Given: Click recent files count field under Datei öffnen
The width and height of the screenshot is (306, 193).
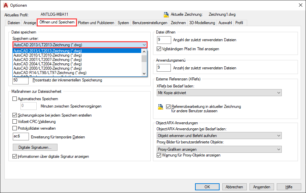Looking at the screenshot, I should 164,40.
